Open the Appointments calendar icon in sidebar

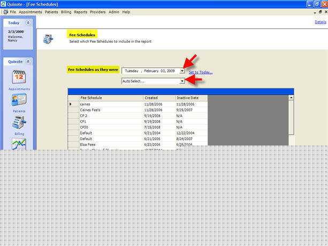19,77
